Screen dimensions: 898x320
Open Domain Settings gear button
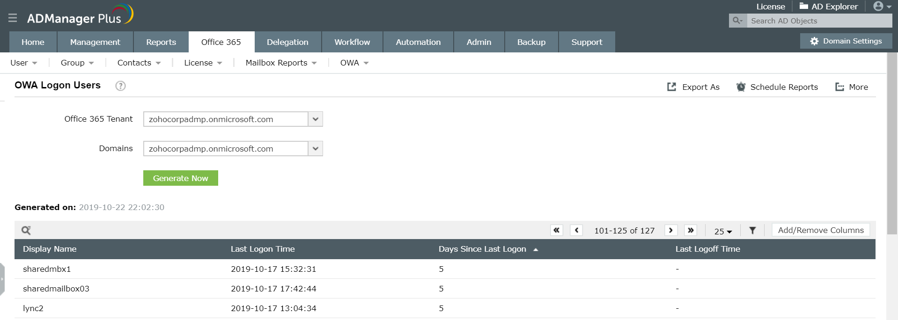[x=846, y=41]
